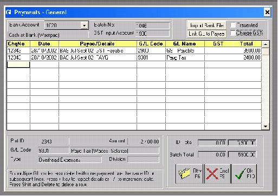Click the Batch No field

152,25
